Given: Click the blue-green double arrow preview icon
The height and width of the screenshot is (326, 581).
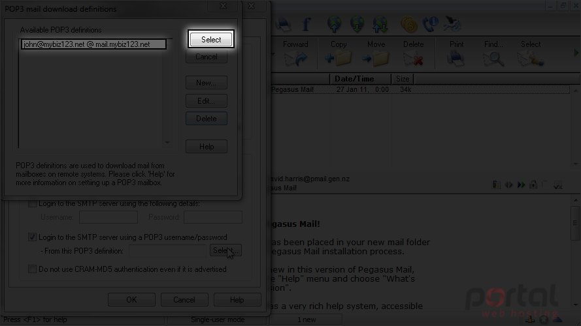Looking at the screenshot, I should tap(521, 185).
